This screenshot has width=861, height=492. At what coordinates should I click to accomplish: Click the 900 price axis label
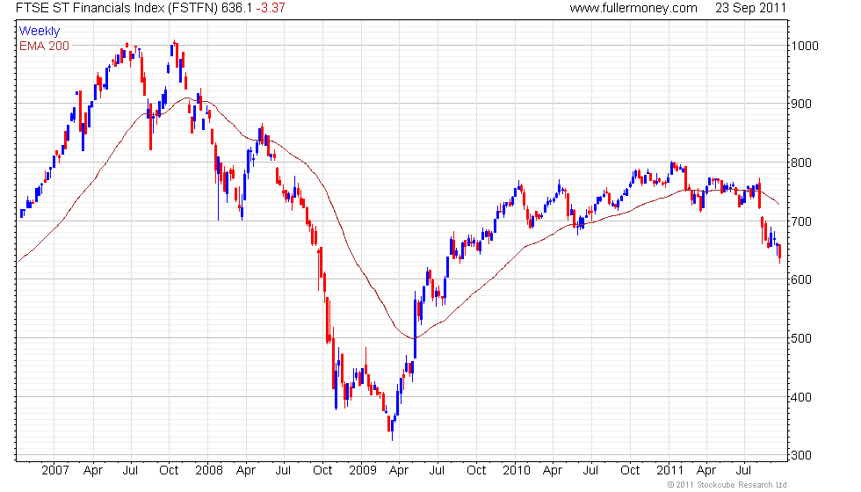click(801, 104)
